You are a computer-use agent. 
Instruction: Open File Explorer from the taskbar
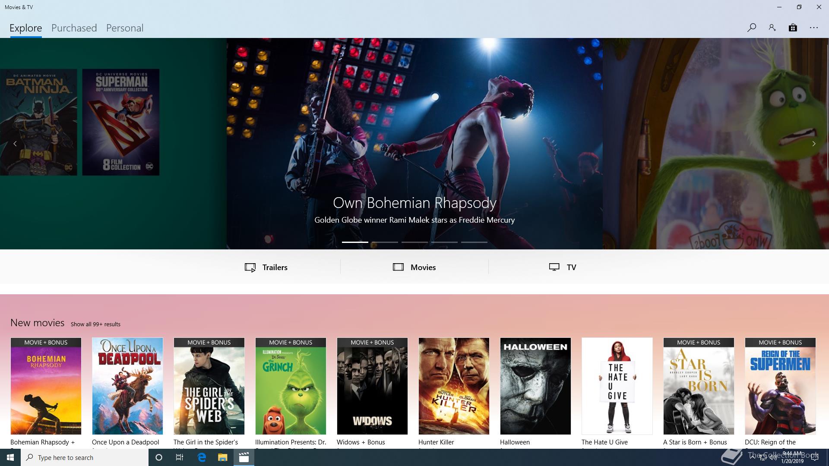point(222,457)
